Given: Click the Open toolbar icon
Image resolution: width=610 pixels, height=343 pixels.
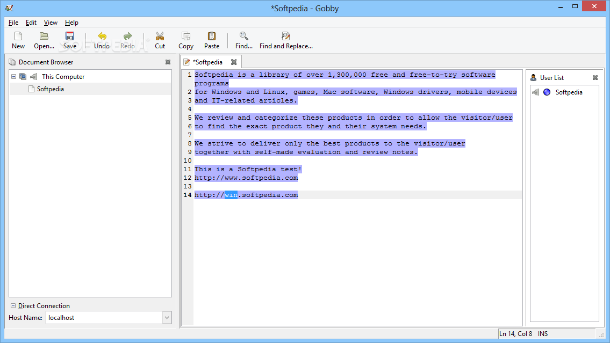Looking at the screenshot, I should [44, 37].
